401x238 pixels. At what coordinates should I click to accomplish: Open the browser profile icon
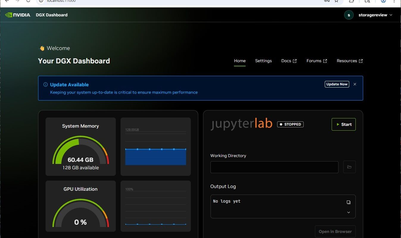pos(383,1)
